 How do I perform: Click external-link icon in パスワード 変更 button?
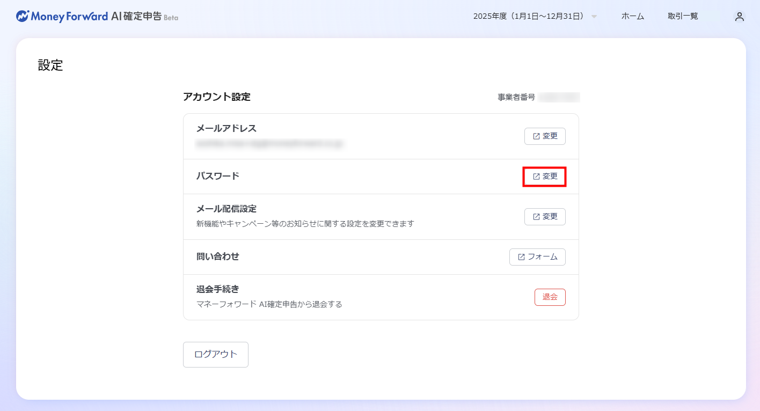[536, 177]
